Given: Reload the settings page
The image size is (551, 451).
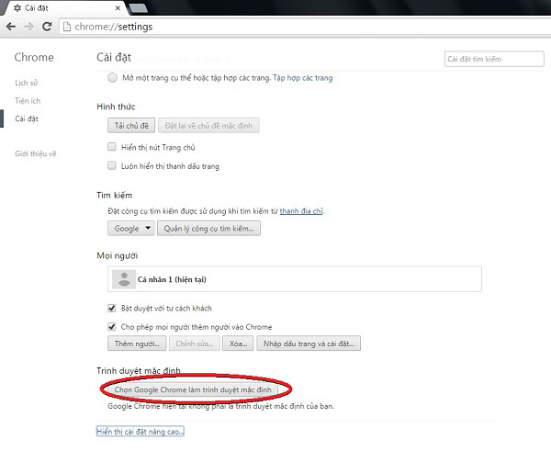Looking at the screenshot, I should [51, 28].
